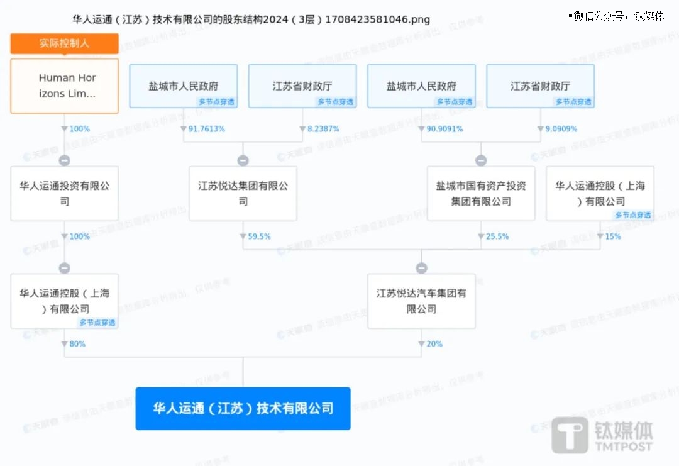
Task: Collapse the shareholders above 盐城市国有资产投资集团有限公司
Action: point(481,160)
